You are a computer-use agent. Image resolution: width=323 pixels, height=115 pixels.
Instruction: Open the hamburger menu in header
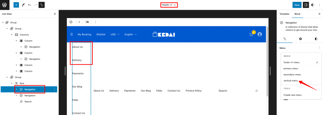click(72, 34)
